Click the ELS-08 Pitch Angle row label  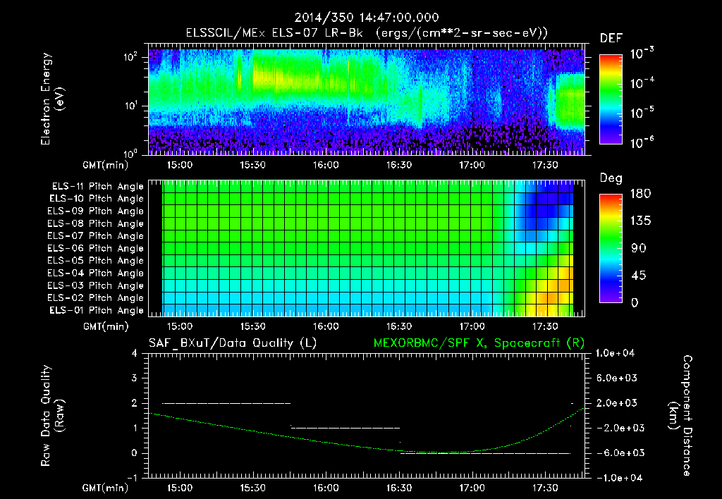point(95,223)
